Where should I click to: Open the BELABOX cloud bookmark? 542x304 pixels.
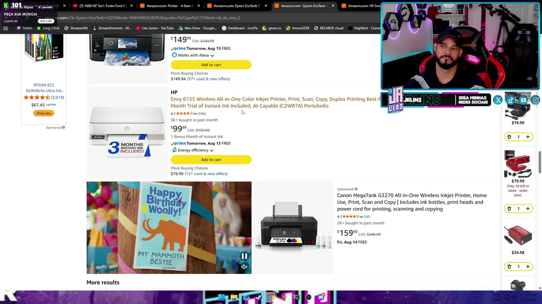point(329,28)
